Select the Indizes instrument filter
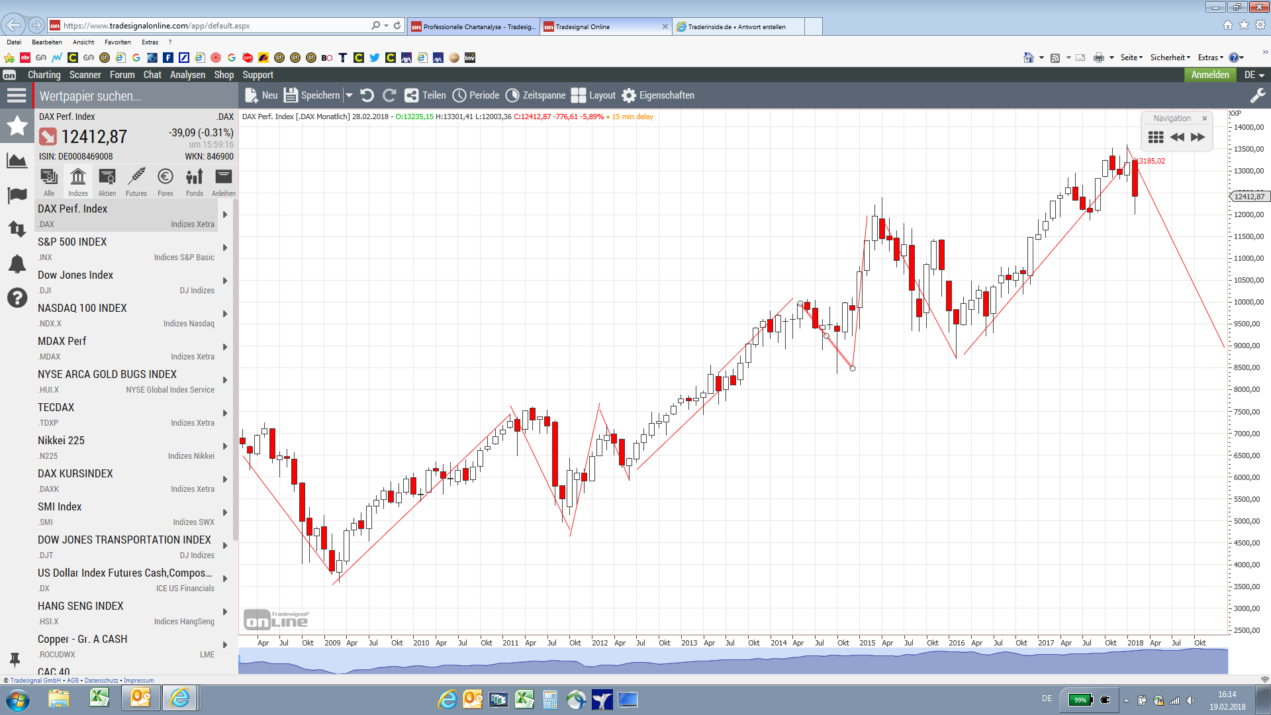This screenshot has height=715, width=1271. click(78, 182)
